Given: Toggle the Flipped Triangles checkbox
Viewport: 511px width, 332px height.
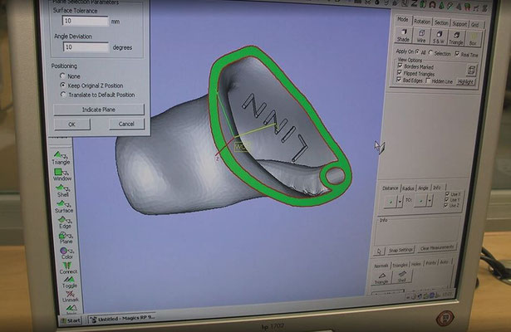Looking at the screenshot, I should [x=400, y=72].
